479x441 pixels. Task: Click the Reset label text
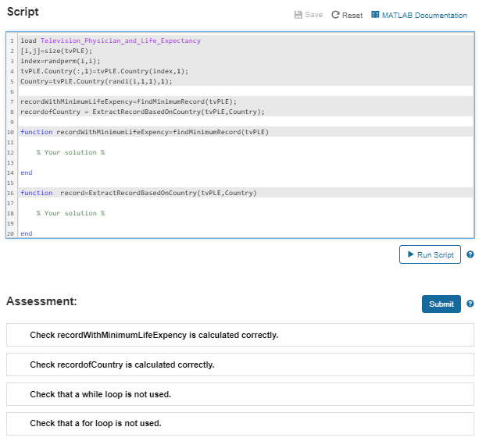352,16
